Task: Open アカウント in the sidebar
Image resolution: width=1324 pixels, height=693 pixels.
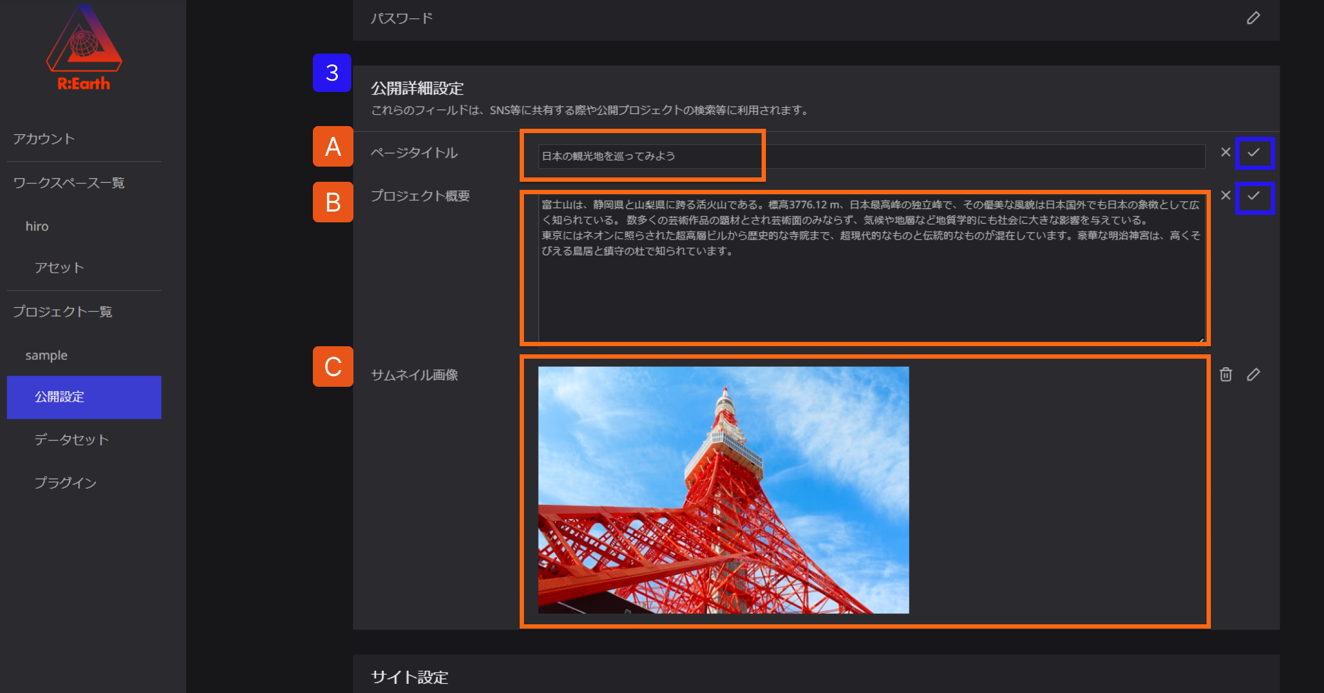Action: pos(44,139)
